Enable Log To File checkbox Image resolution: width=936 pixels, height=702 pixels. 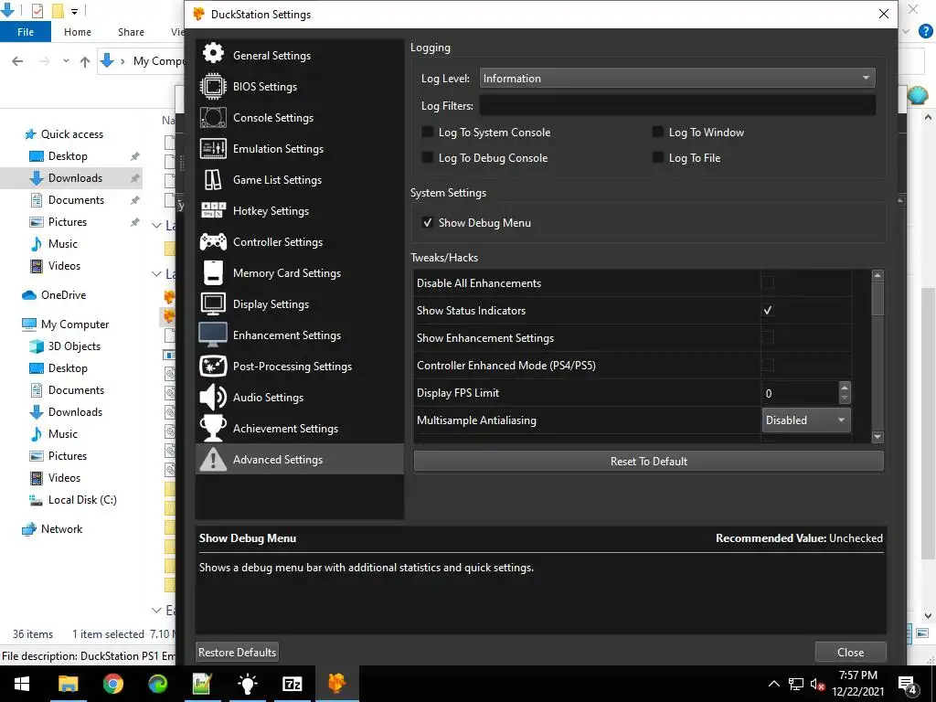pos(658,157)
